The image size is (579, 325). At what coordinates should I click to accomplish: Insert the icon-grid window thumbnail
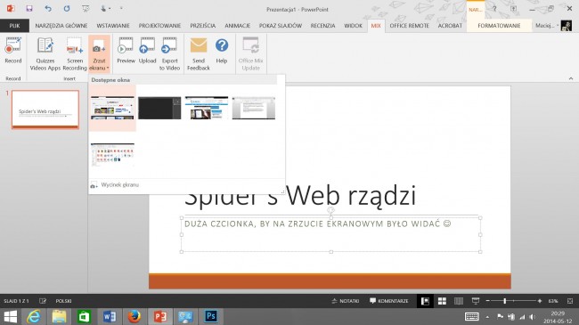tap(112, 155)
